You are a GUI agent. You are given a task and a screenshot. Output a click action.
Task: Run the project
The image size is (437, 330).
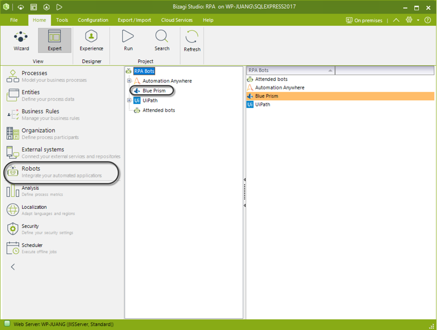(128, 41)
